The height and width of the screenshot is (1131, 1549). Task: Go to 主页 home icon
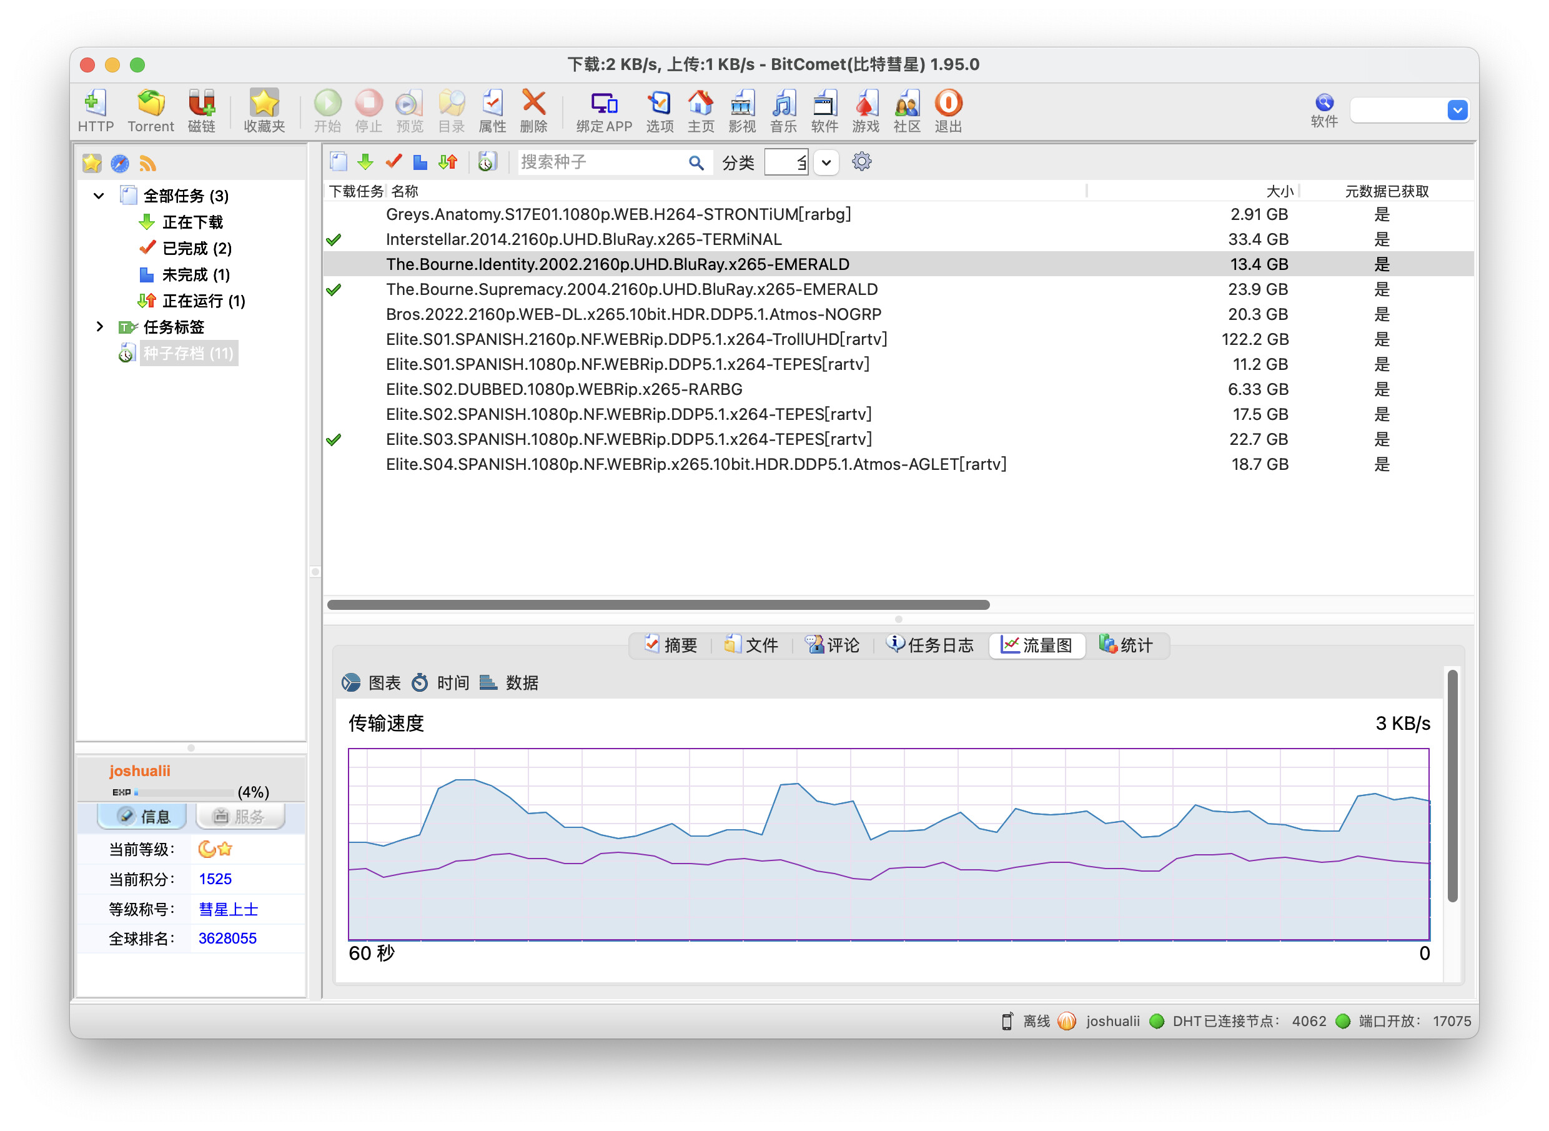pyautogui.click(x=701, y=110)
